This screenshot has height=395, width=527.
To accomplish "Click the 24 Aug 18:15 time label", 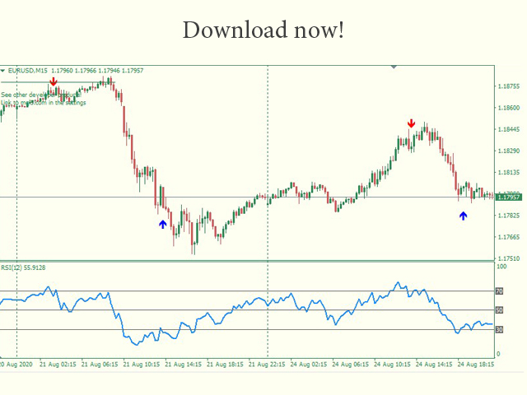I will coord(476,365).
